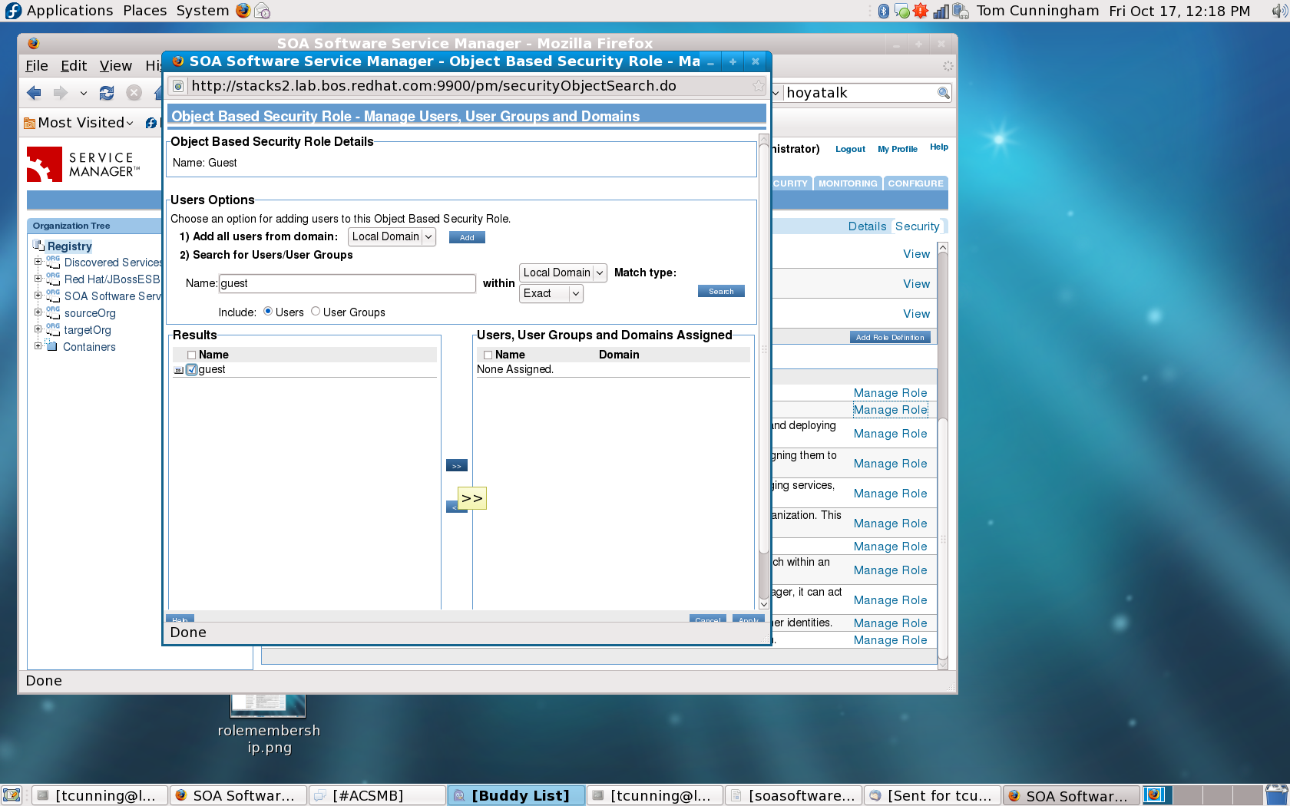Toggle the Results Name header checkbox
The image size is (1290, 806).
pyautogui.click(x=192, y=355)
